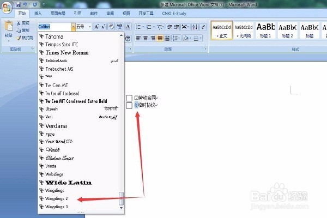Tick the checkbox beside 劳动合同
327x218 pixels.
pos(129,98)
